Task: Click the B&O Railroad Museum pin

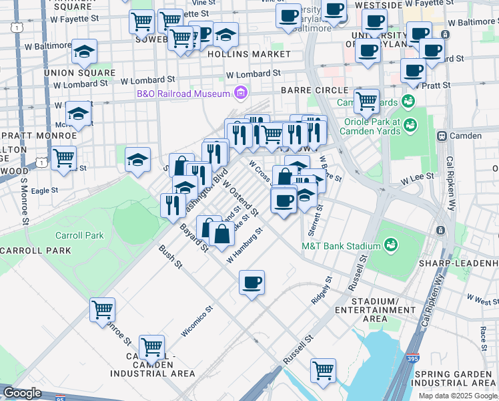Action: click(241, 94)
